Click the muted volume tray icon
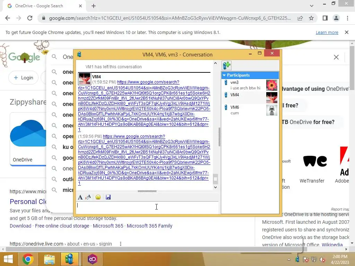The width and height of the screenshot is (355, 266). coord(322,259)
